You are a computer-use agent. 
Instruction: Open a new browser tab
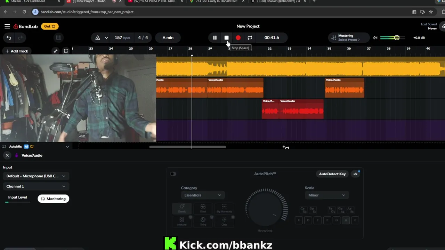(314, 1)
